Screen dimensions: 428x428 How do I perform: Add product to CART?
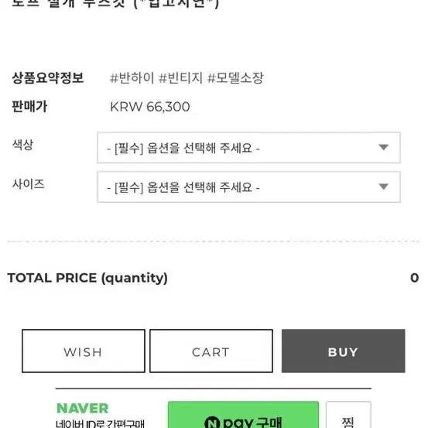pos(211,351)
